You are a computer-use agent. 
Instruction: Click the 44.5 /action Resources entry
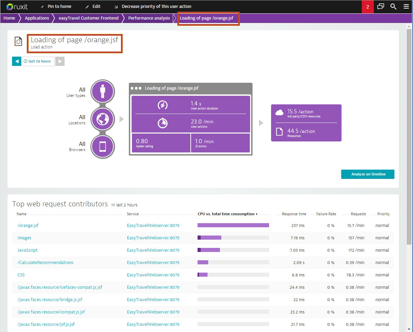tap(306, 132)
